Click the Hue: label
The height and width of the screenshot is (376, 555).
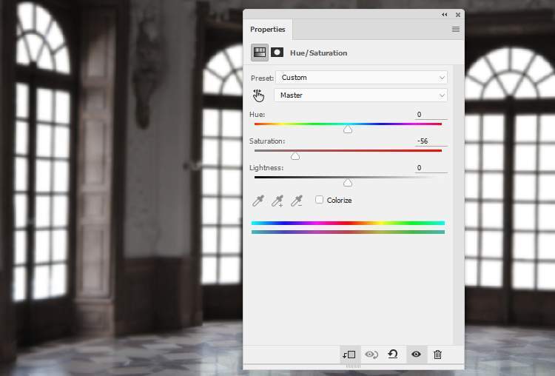click(257, 115)
